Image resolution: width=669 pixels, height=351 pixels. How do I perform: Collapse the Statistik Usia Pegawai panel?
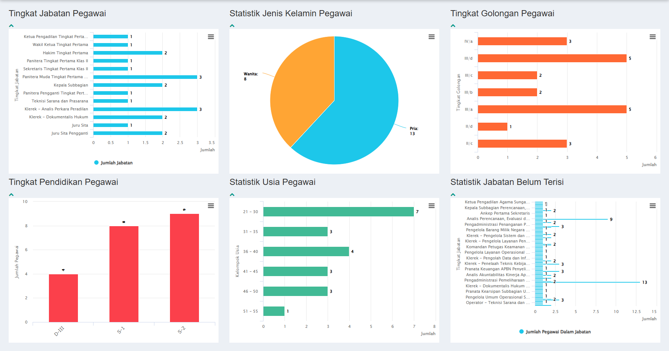click(x=232, y=195)
